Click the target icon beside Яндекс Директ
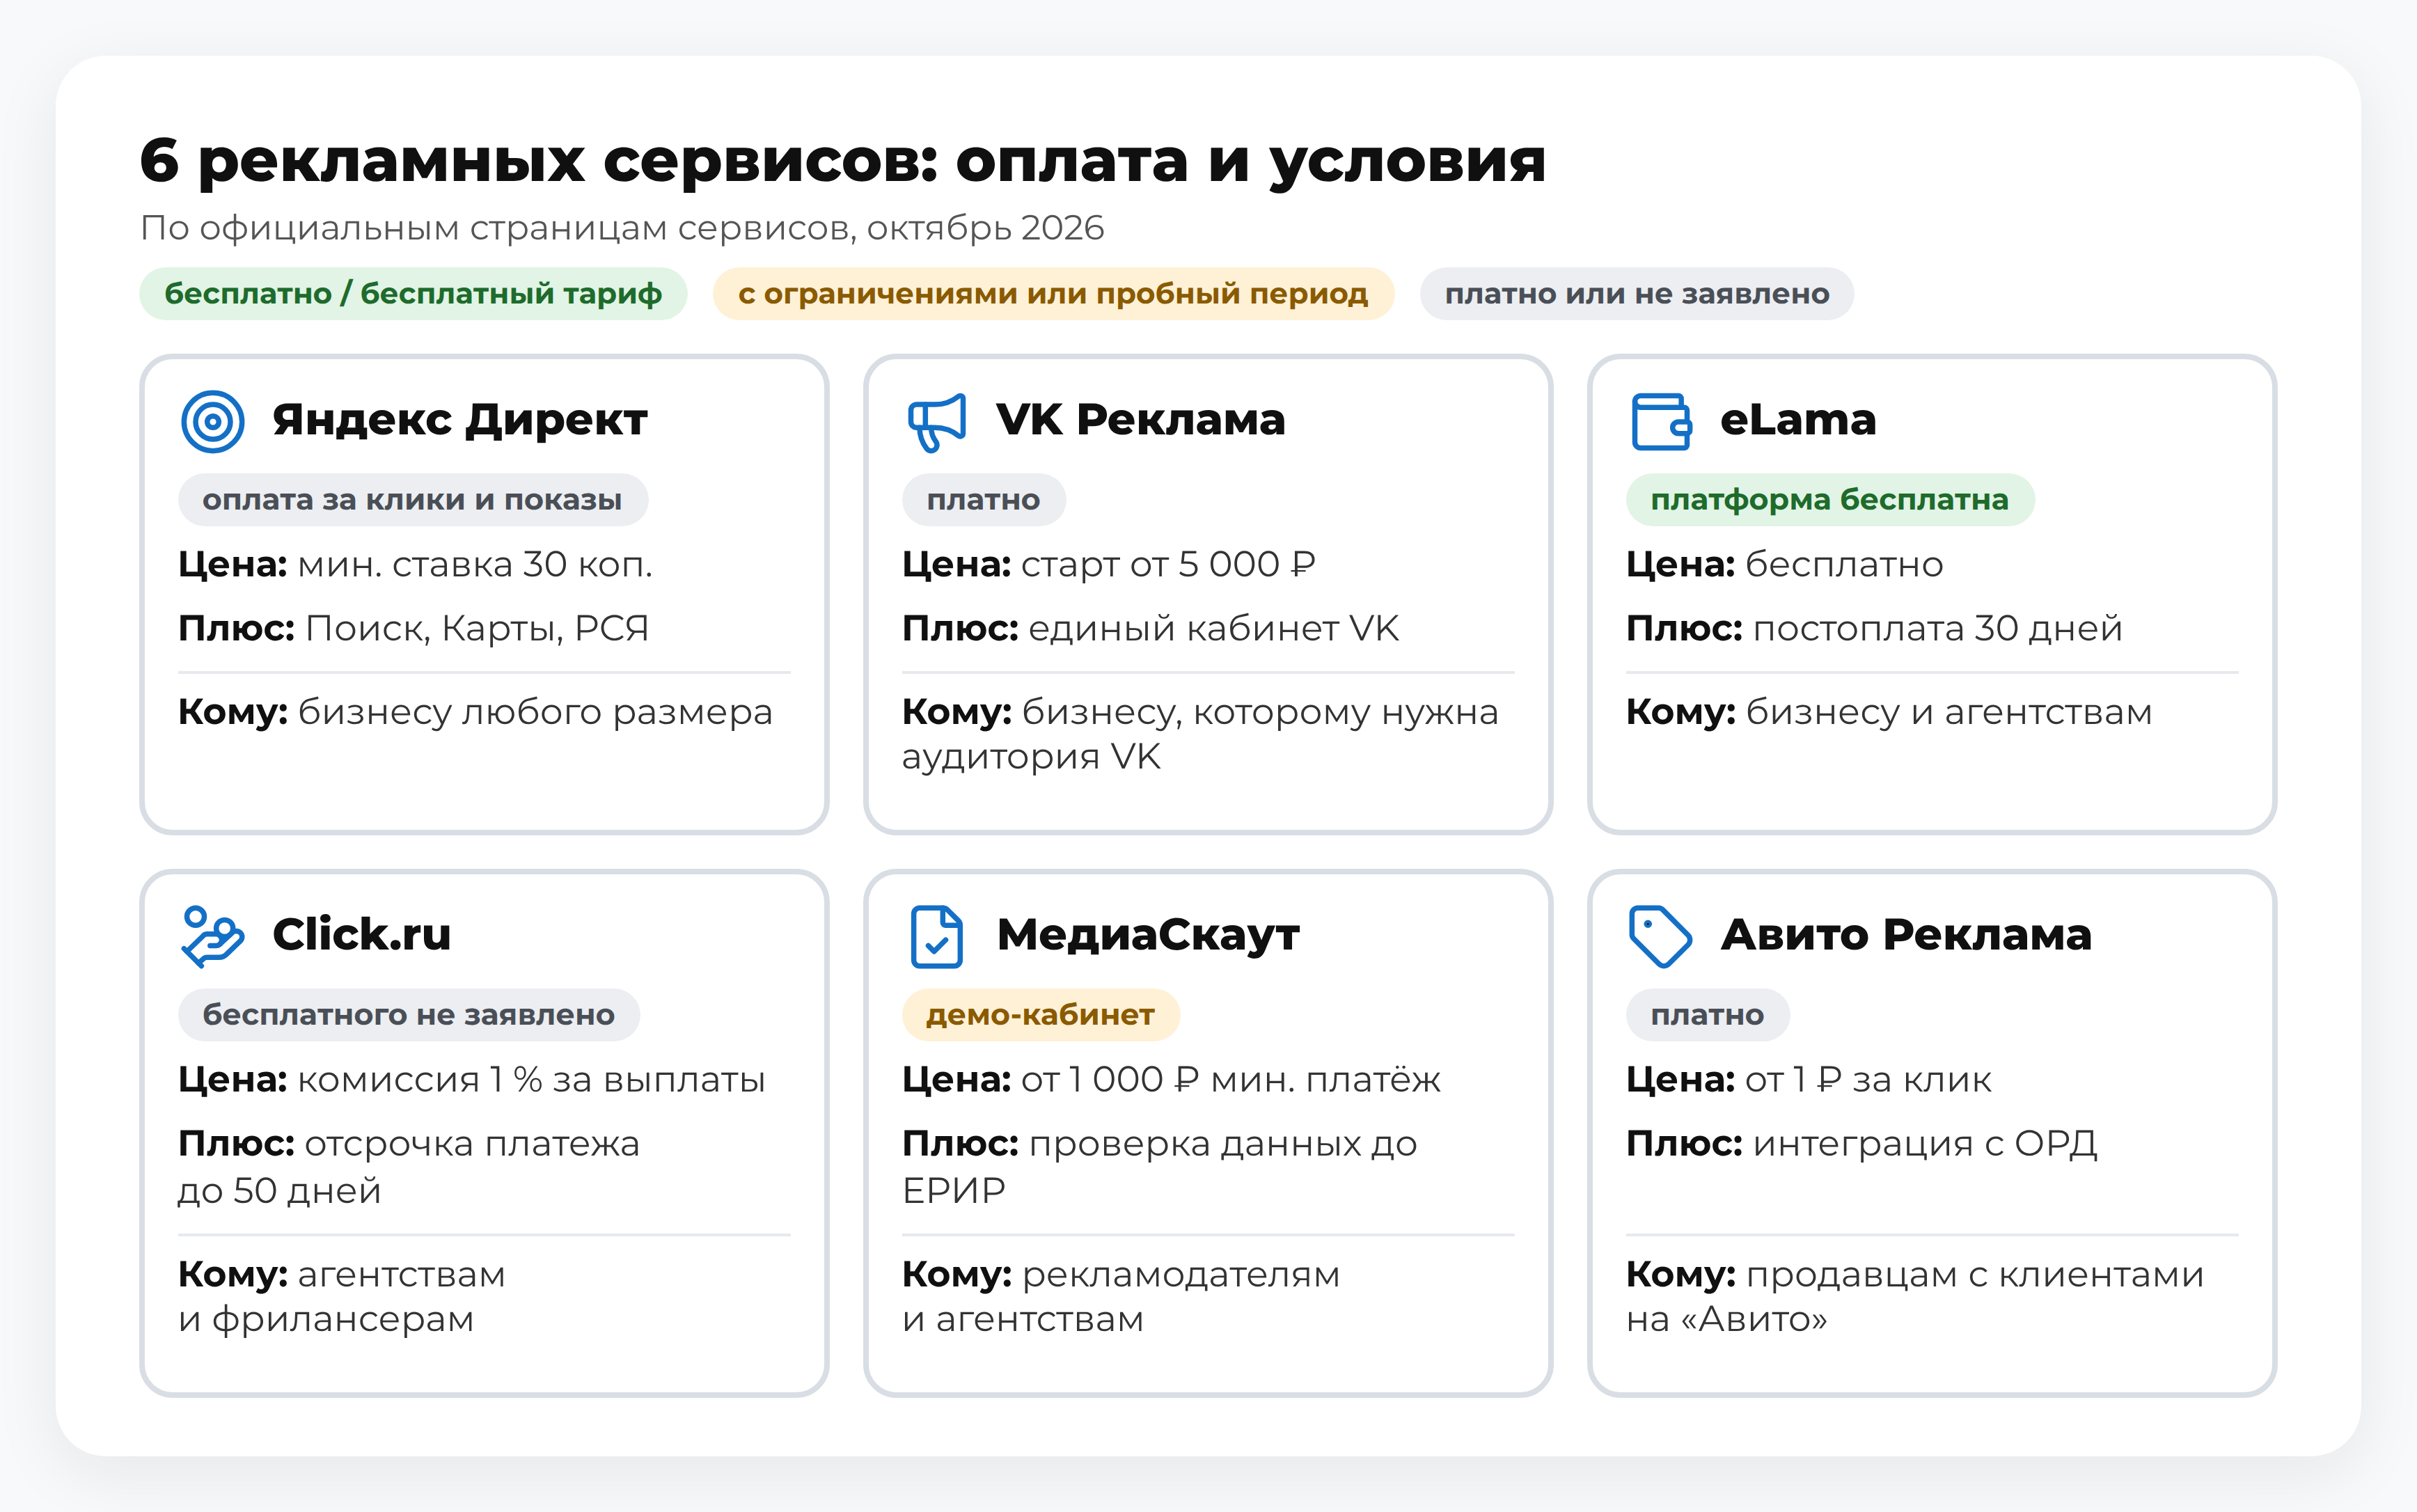 tap(212, 421)
